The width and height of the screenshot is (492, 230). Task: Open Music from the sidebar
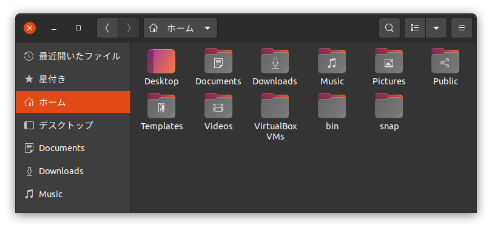pyautogui.click(x=73, y=194)
